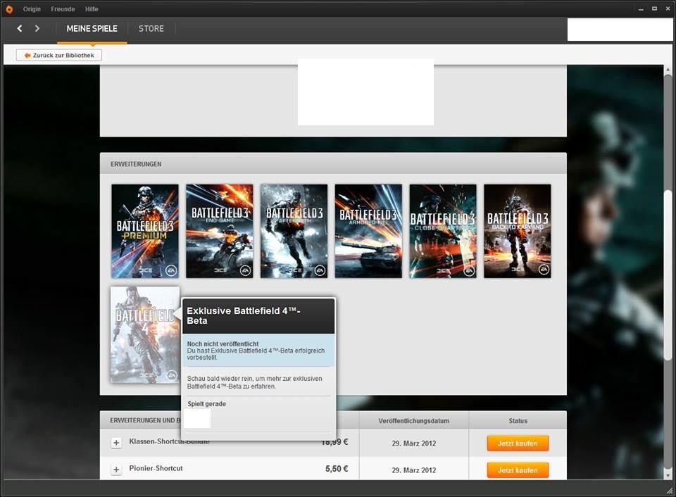Select Battlefield 3 Close Quarters cover
This screenshot has height=497, width=676.
(443, 231)
